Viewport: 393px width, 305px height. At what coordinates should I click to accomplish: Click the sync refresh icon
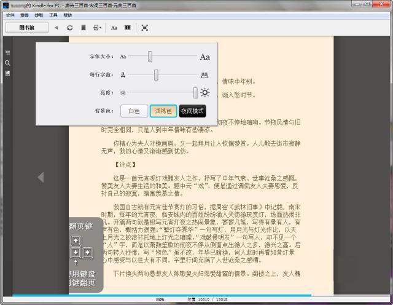[x=70, y=28]
